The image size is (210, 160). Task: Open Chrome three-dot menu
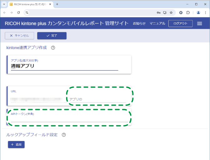pyautogui.click(x=205, y=12)
